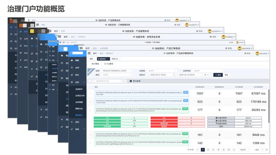Click the 67097 ms value
Image resolution: width=276 pixels, height=155 pixels.
(258, 94)
